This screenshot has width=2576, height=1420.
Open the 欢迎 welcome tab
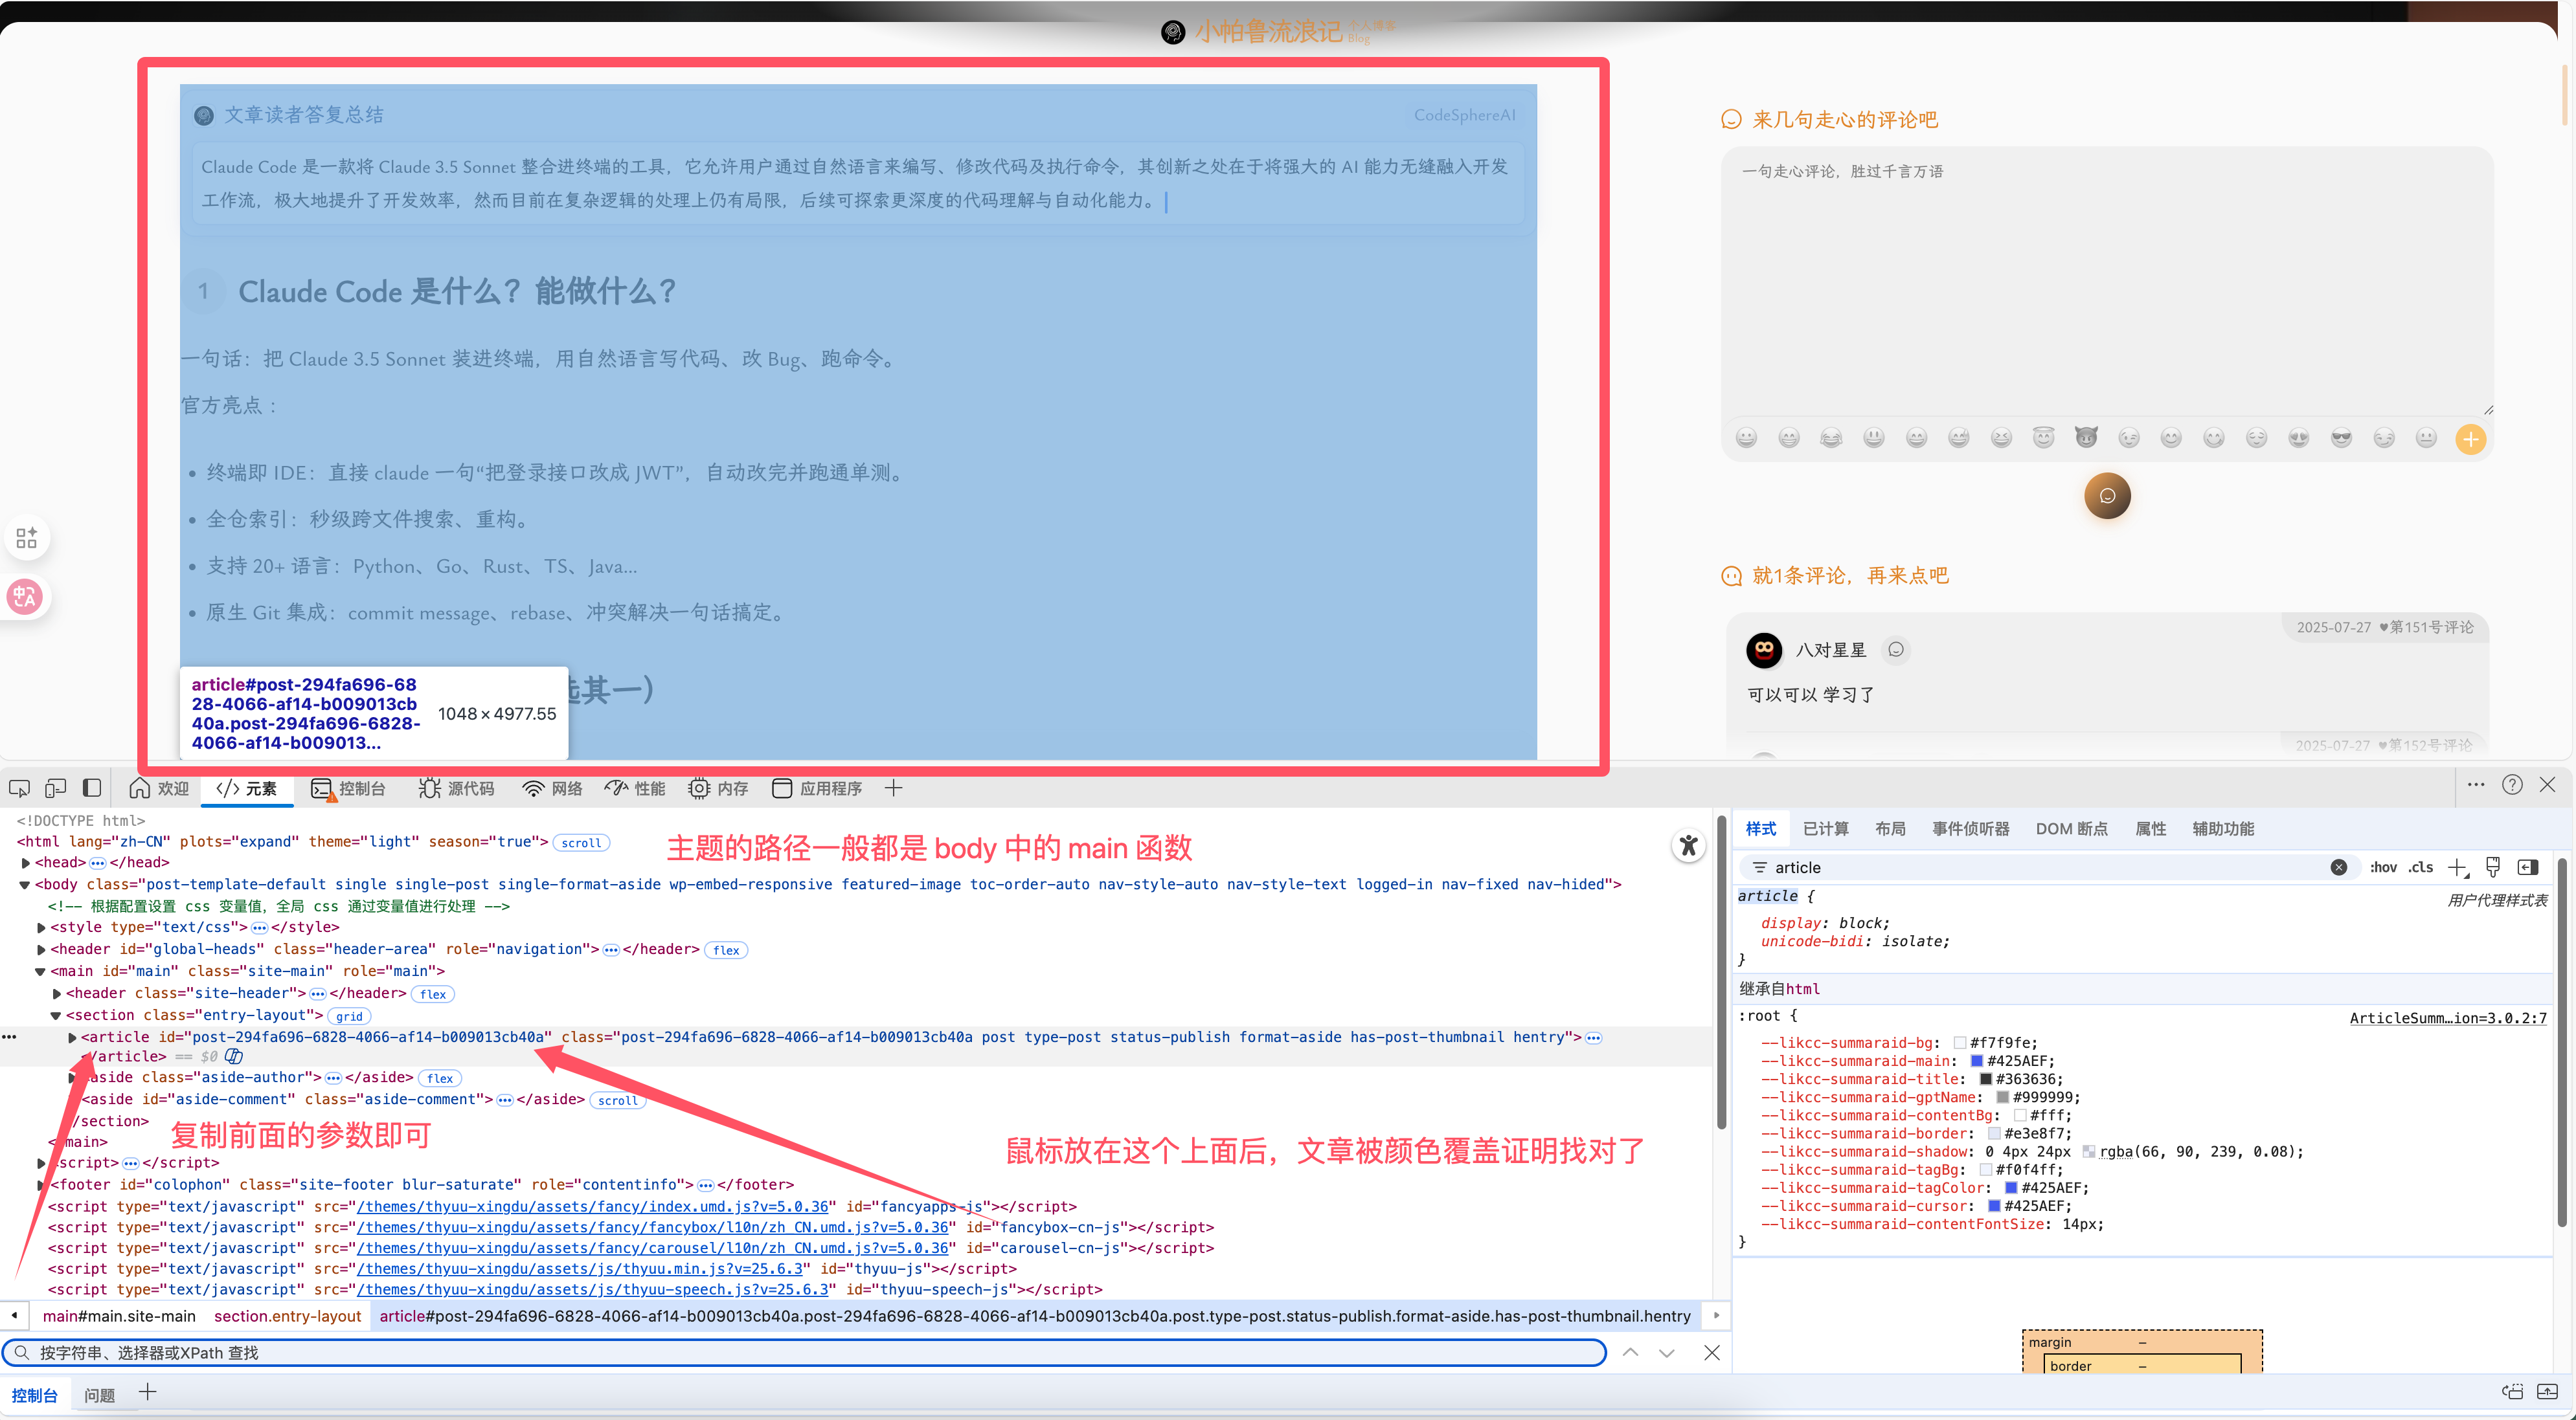[x=159, y=788]
